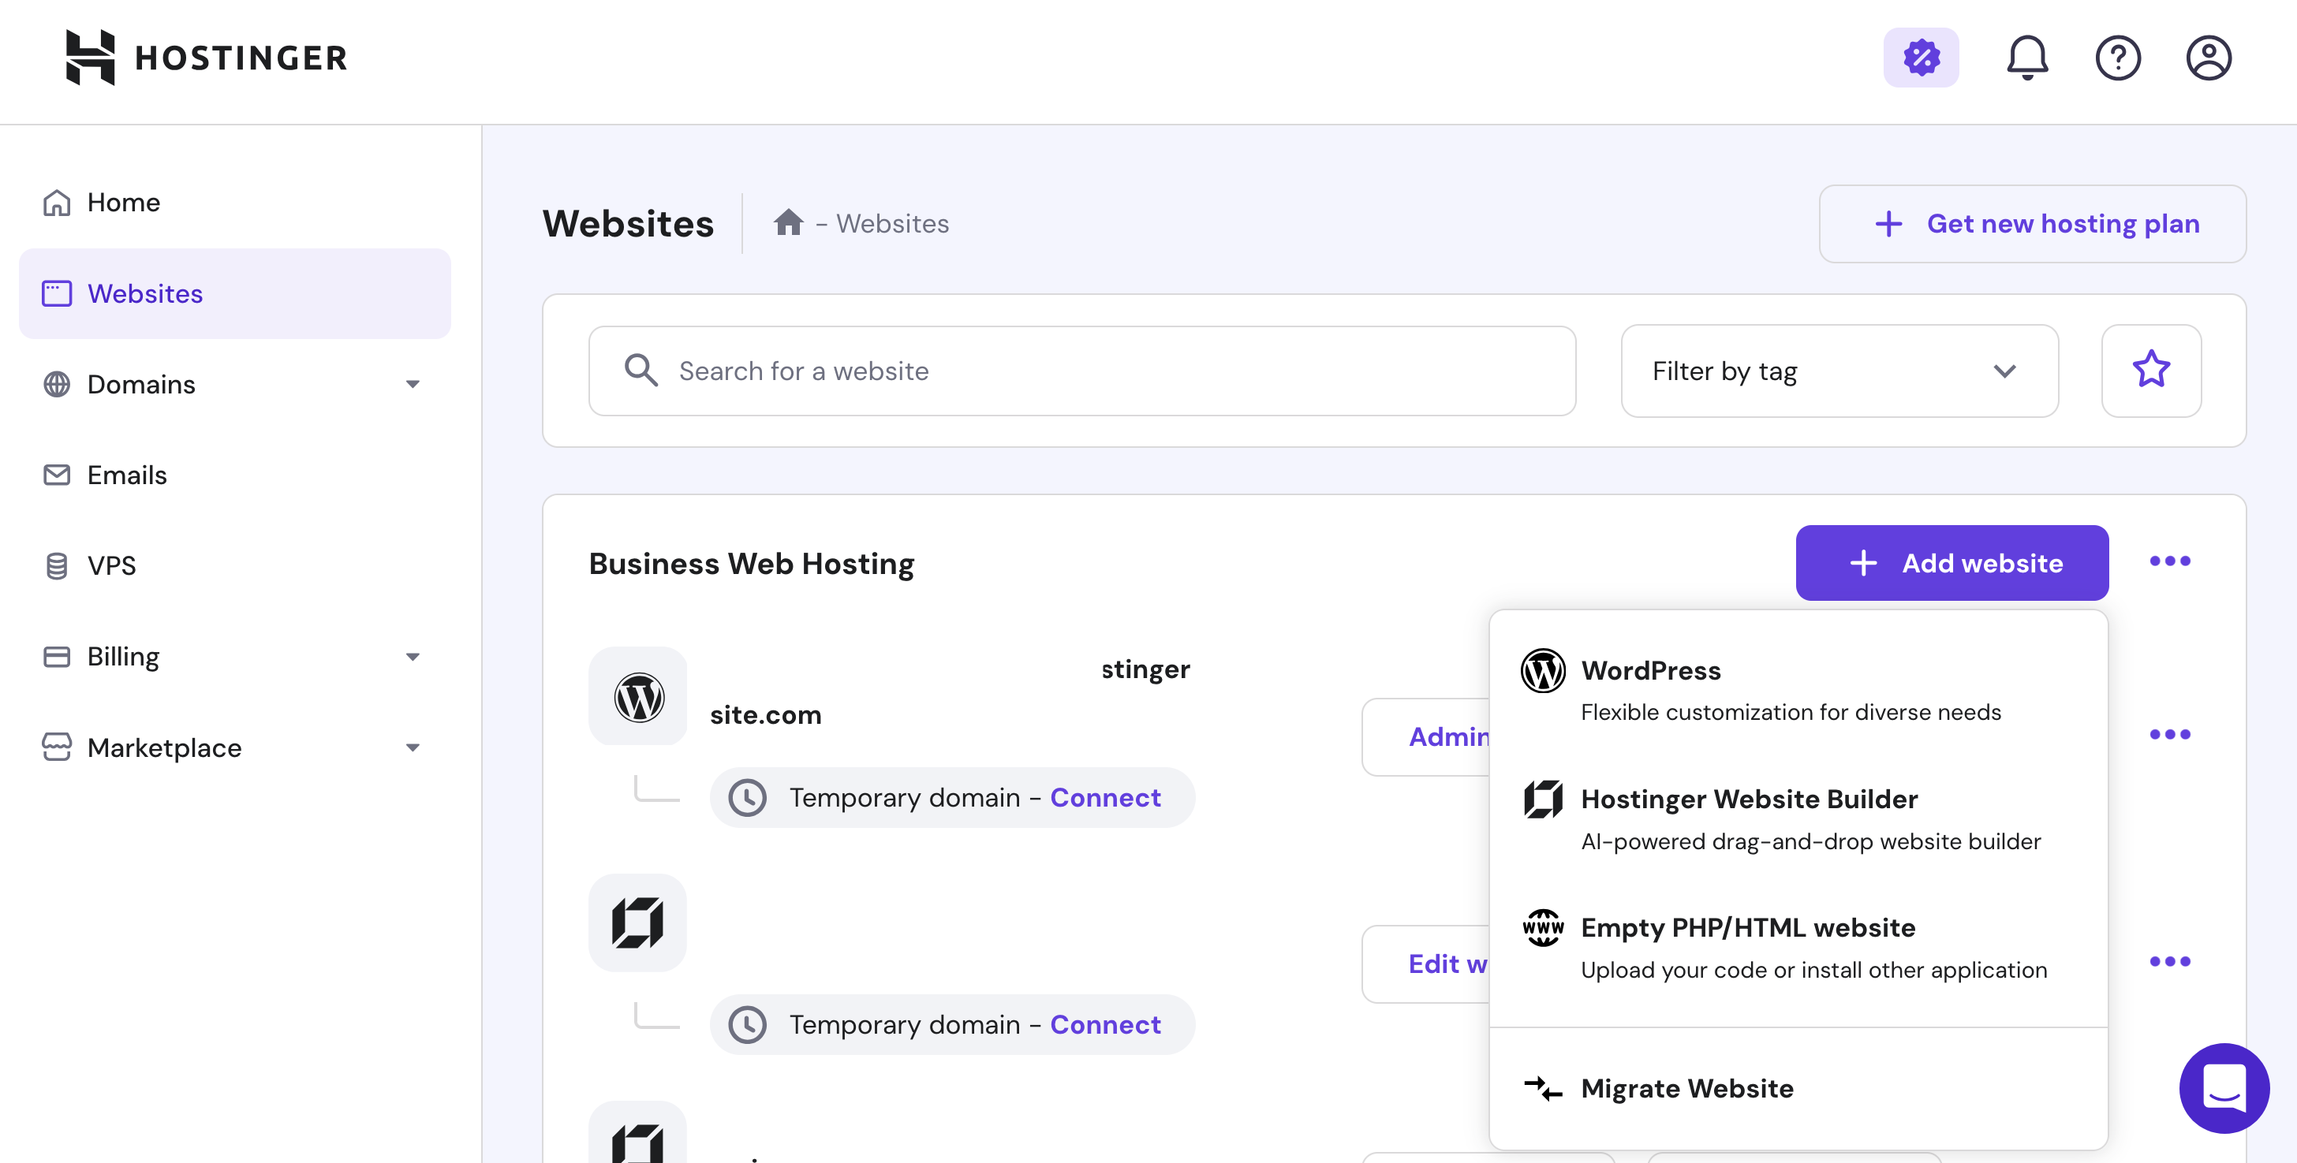Click the search magnifier icon
Screen dimensions: 2297x1163
641,370
